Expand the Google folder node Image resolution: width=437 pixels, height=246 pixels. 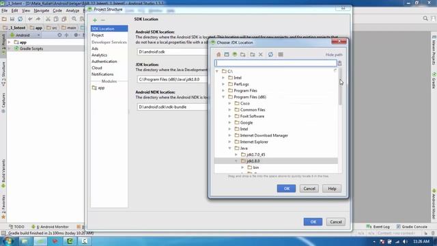(230, 123)
